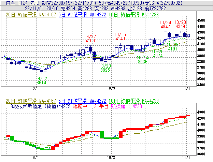Click the 10日 終値平滑 legend in lower chart

coord(134,101)
